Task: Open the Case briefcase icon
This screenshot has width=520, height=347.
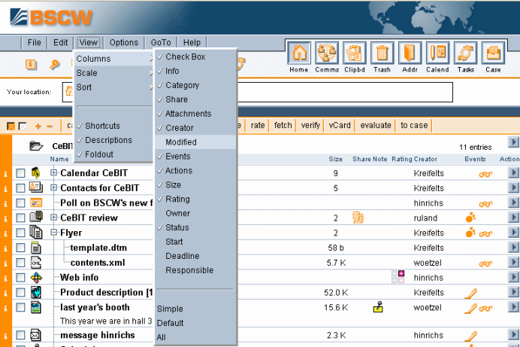Action: pos(493,55)
